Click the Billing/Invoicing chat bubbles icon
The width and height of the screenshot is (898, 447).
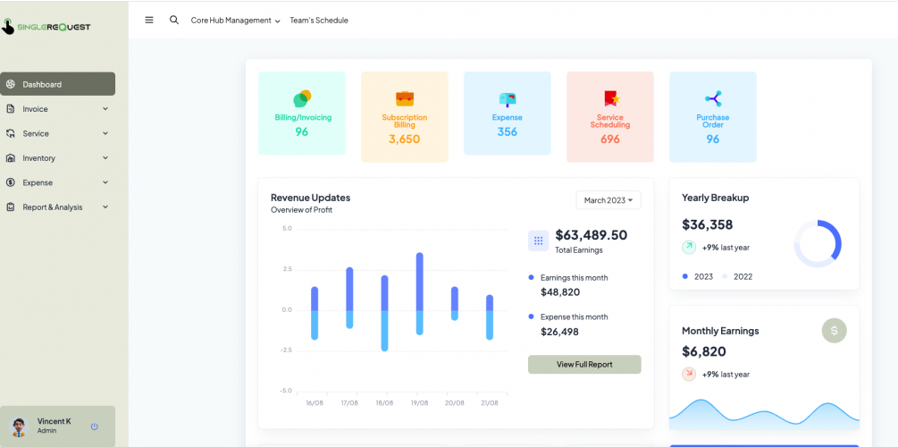tap(302, 98)
